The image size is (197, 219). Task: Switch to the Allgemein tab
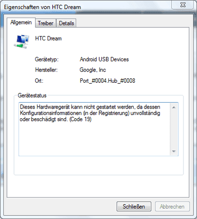click(21, 22)
